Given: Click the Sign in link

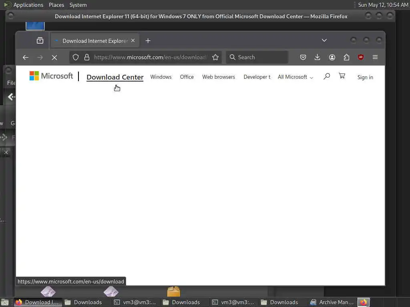Looking at the screenshot, I should pos(365,77).
